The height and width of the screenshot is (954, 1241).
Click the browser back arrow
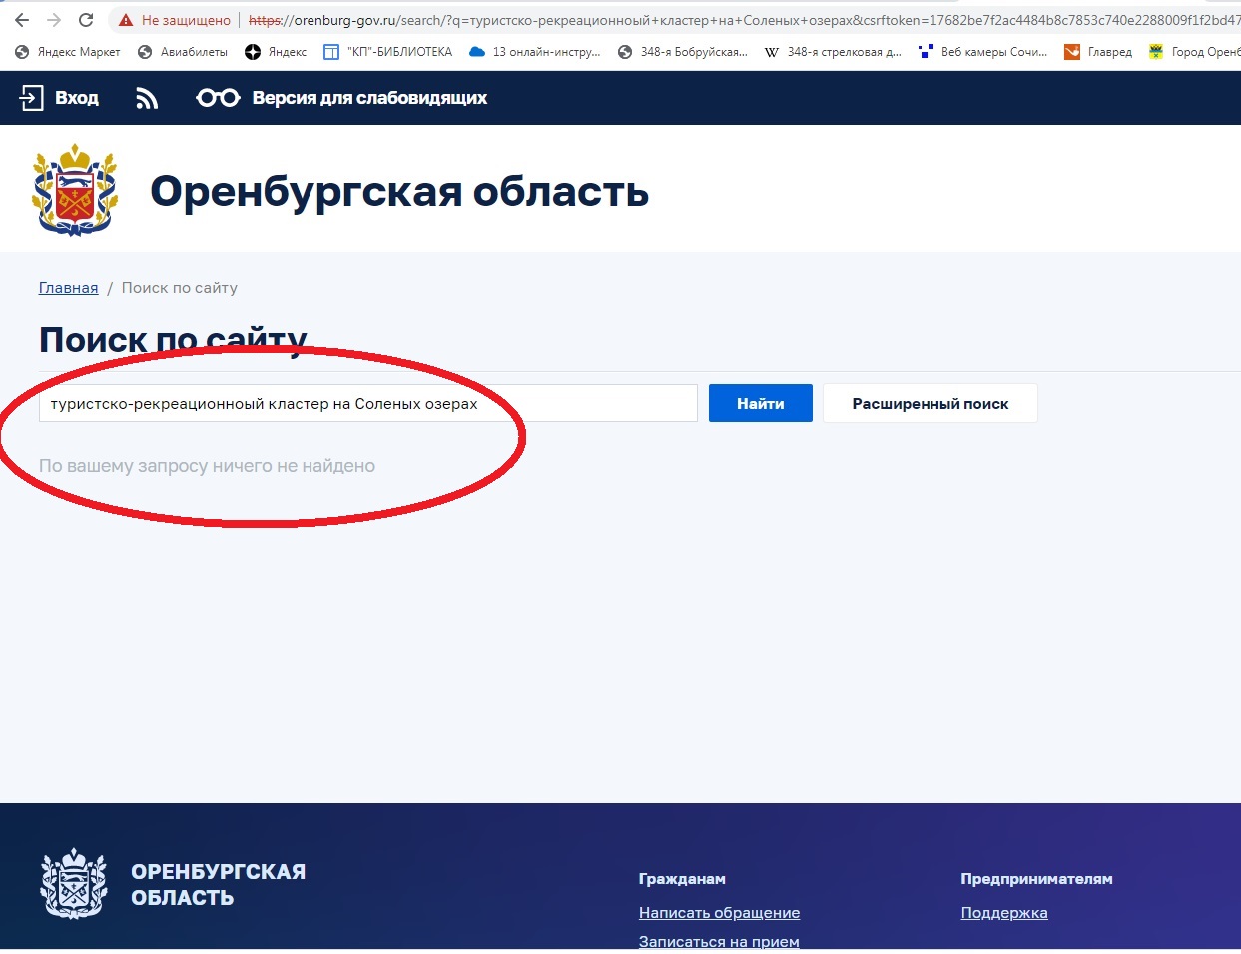[22, 20]
